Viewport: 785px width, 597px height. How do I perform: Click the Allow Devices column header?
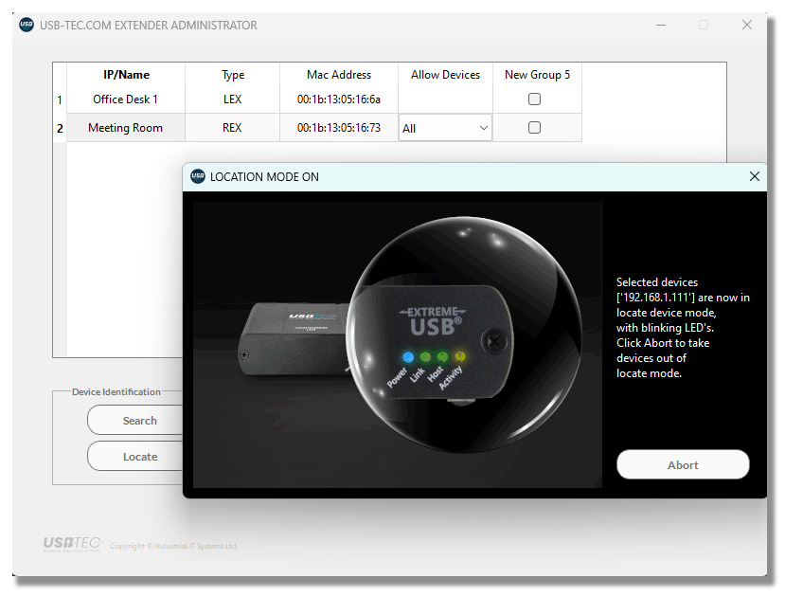coord(446,75)
